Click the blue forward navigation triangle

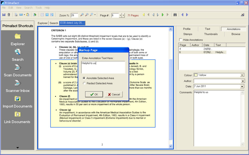click(x=187, y=15)
